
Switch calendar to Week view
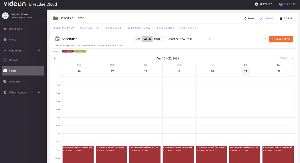click(x=147, y=39)
